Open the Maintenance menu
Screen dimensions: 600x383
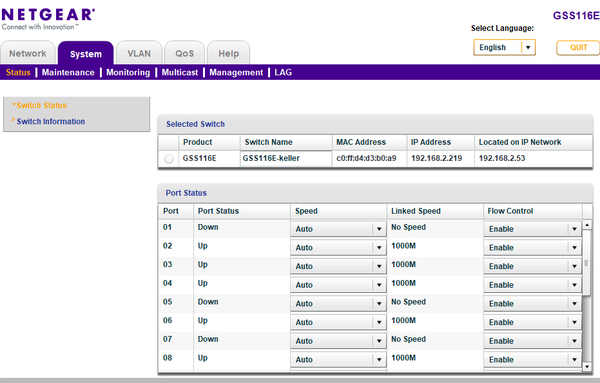[x=68, y=72]
